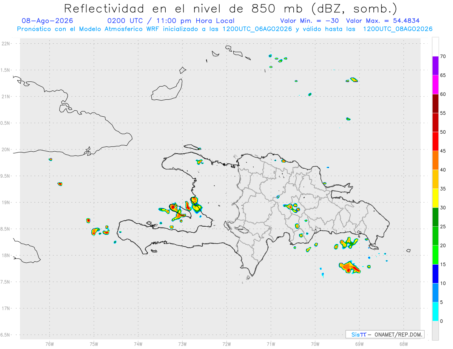This screenshot has width=453, height=349.
Task: Click the '21N' latitude label
Action: (6, 96)
